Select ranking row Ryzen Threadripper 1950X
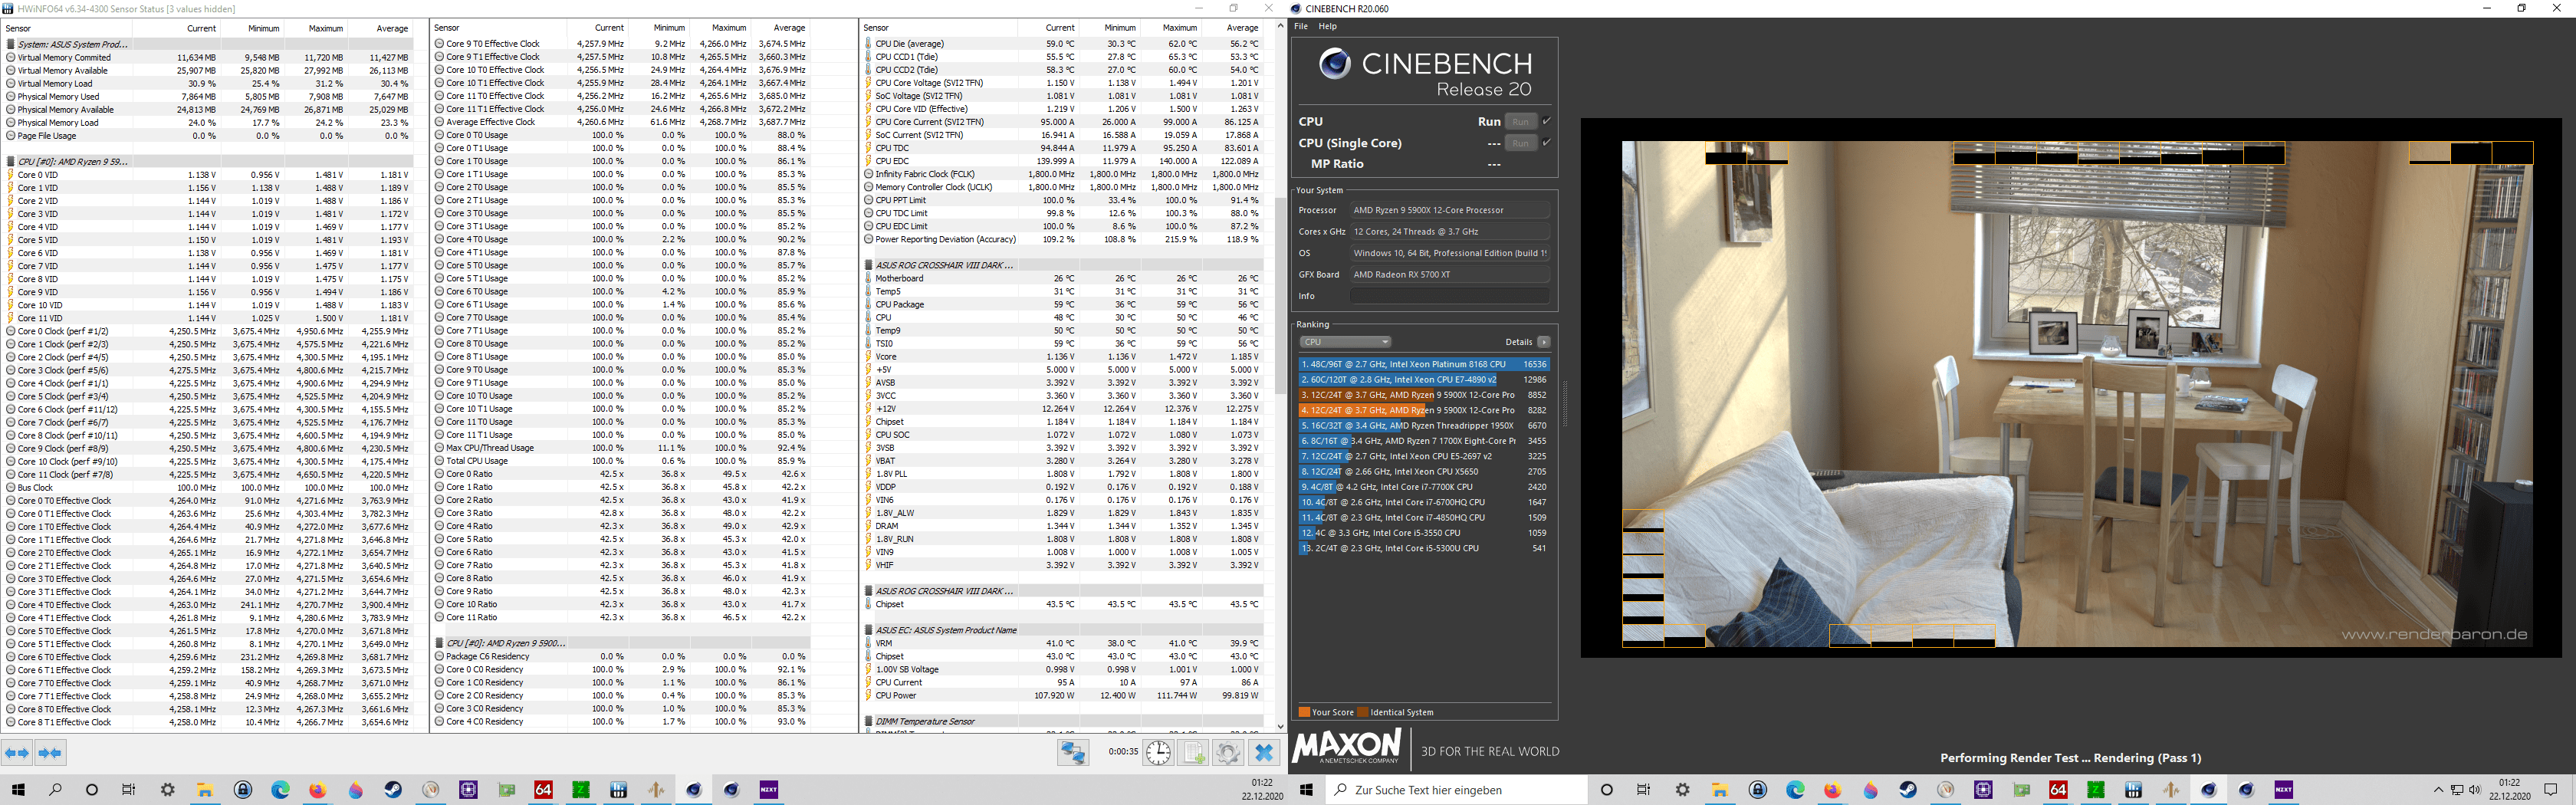Screen dimensions: 2576x805 [x=1424, y=425]
